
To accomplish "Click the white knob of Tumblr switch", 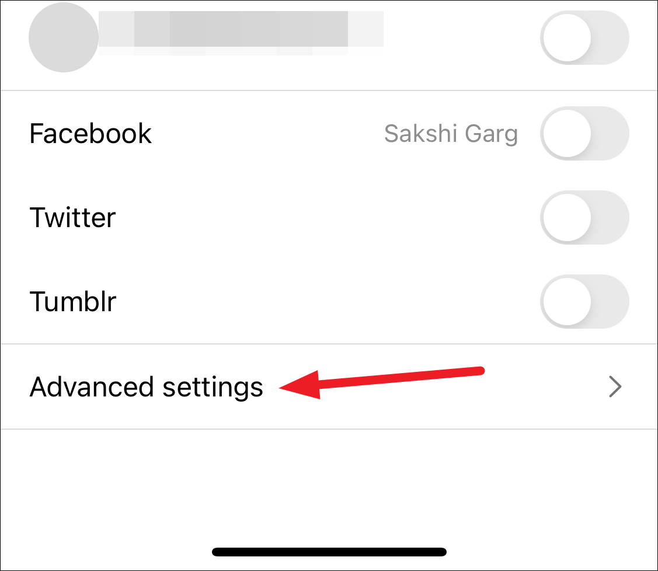I will click(x=567, y=301).
